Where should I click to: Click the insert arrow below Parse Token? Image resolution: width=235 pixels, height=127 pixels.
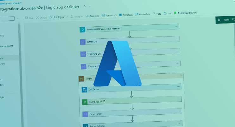(132, 119)
